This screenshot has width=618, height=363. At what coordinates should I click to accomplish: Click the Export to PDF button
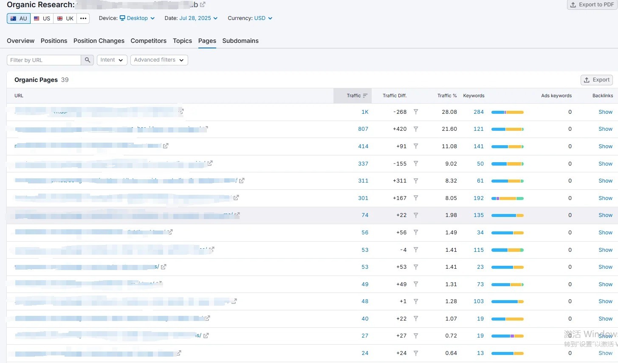pyautogui.click(x=592, y=4)
